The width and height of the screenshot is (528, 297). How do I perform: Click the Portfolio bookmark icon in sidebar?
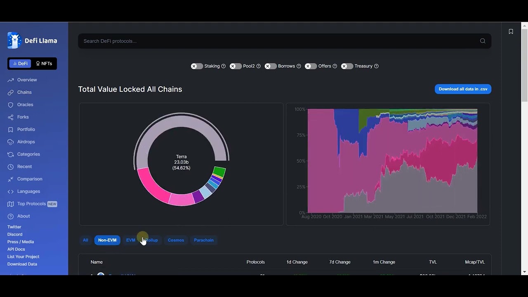point(11,130)
